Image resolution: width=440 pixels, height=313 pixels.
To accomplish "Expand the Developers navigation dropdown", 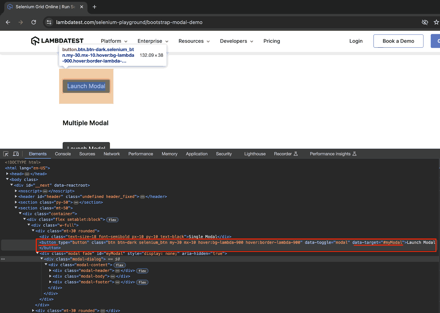I will [236, 41].
